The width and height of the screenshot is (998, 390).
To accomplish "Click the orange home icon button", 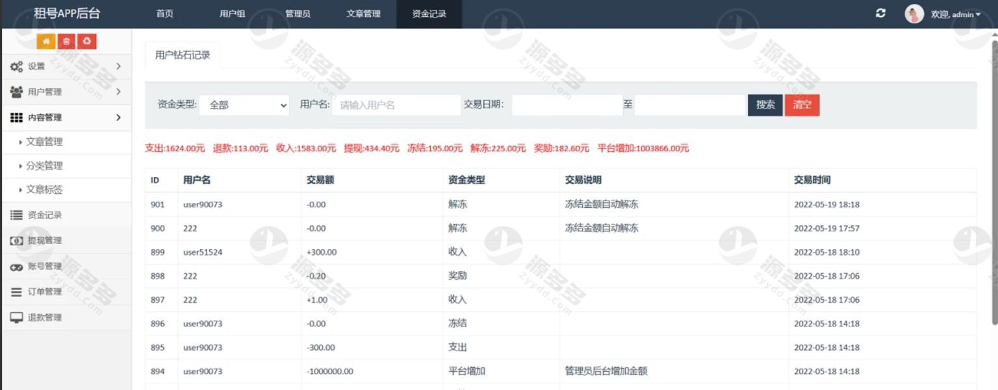I will coord(45,42).
